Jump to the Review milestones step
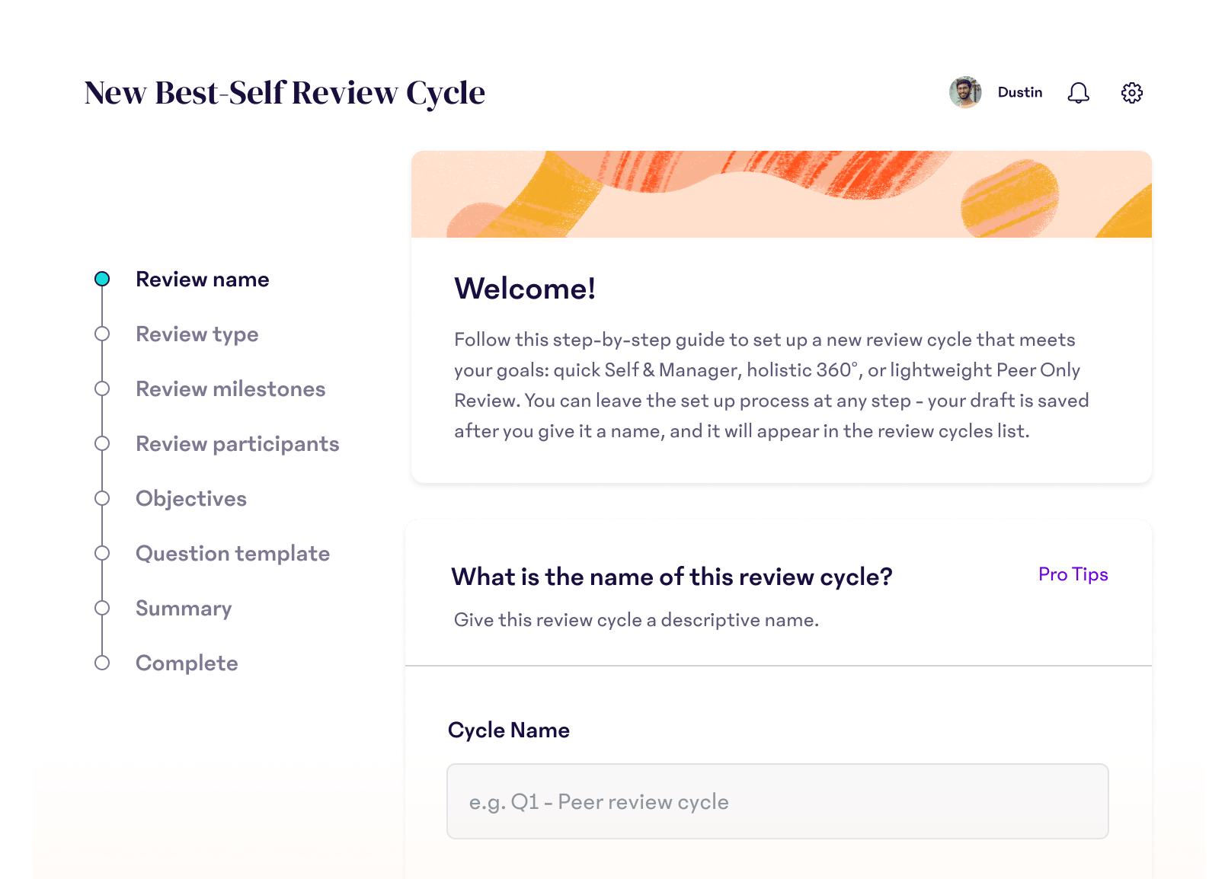The width and height of the screenshot is (1225, 879). [x=229, y=388]
